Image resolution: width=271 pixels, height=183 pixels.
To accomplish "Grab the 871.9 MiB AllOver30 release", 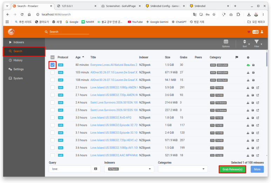I will [248, 73].
